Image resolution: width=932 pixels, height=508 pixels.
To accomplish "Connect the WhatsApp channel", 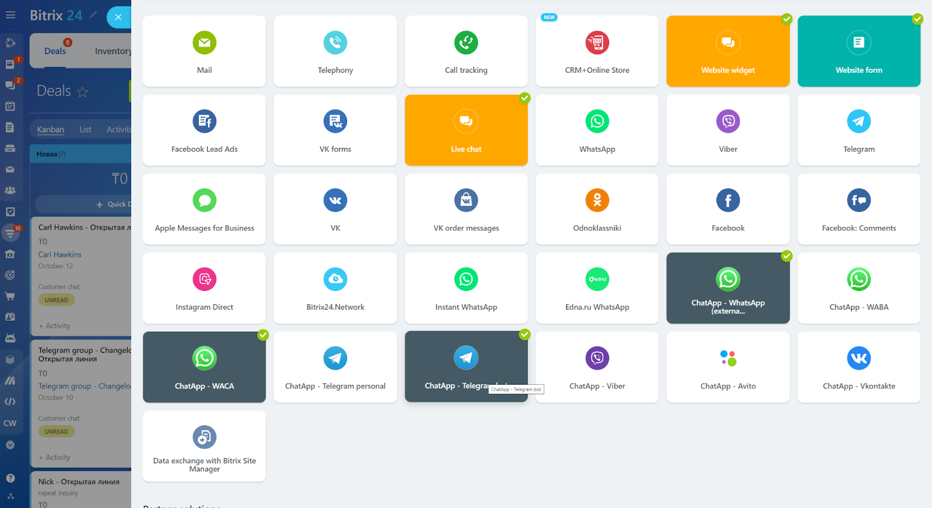I will (x=597, y=130).
